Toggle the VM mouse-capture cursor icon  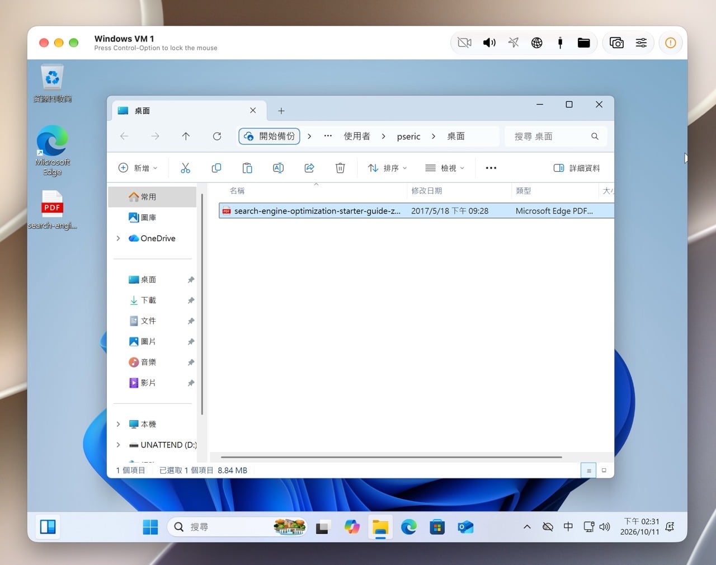click(x=513, y=43)
